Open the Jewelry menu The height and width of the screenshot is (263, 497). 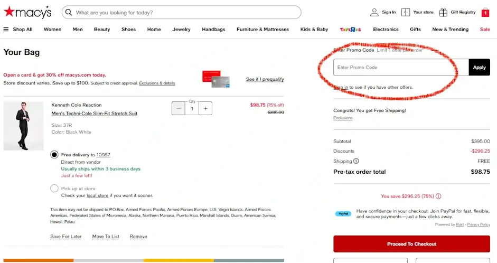[182, 29]
